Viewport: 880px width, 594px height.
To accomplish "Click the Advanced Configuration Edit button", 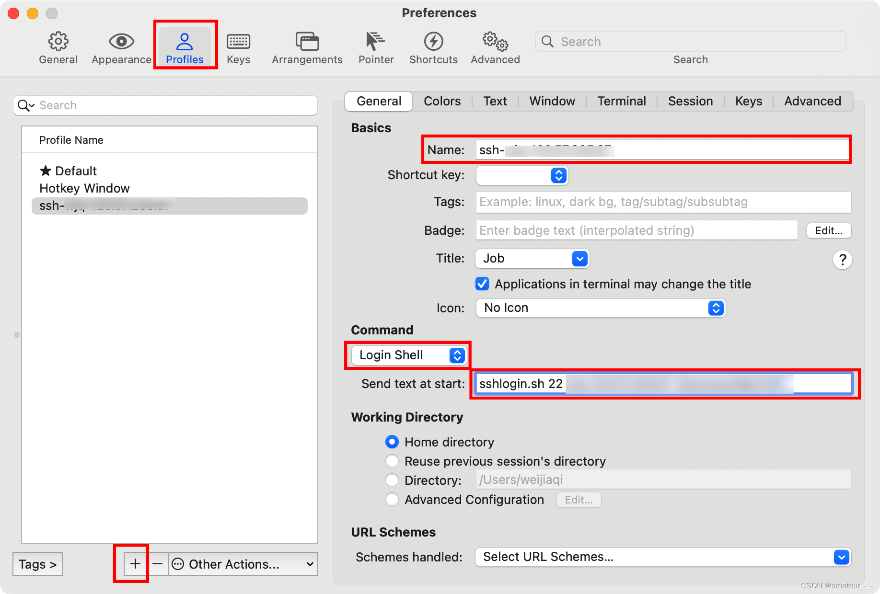I will click(x=579, y=500).
